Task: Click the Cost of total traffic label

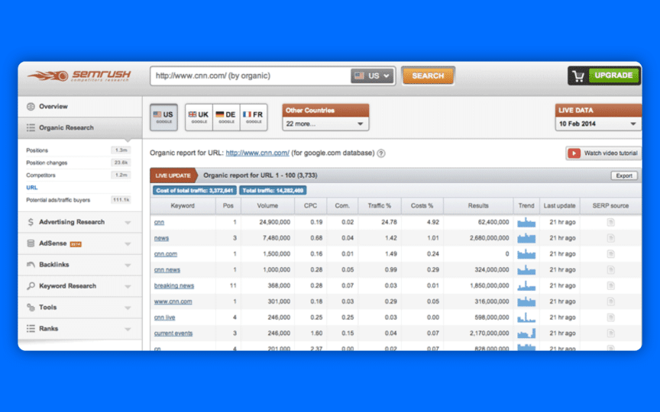Action: tap(195, 191)
